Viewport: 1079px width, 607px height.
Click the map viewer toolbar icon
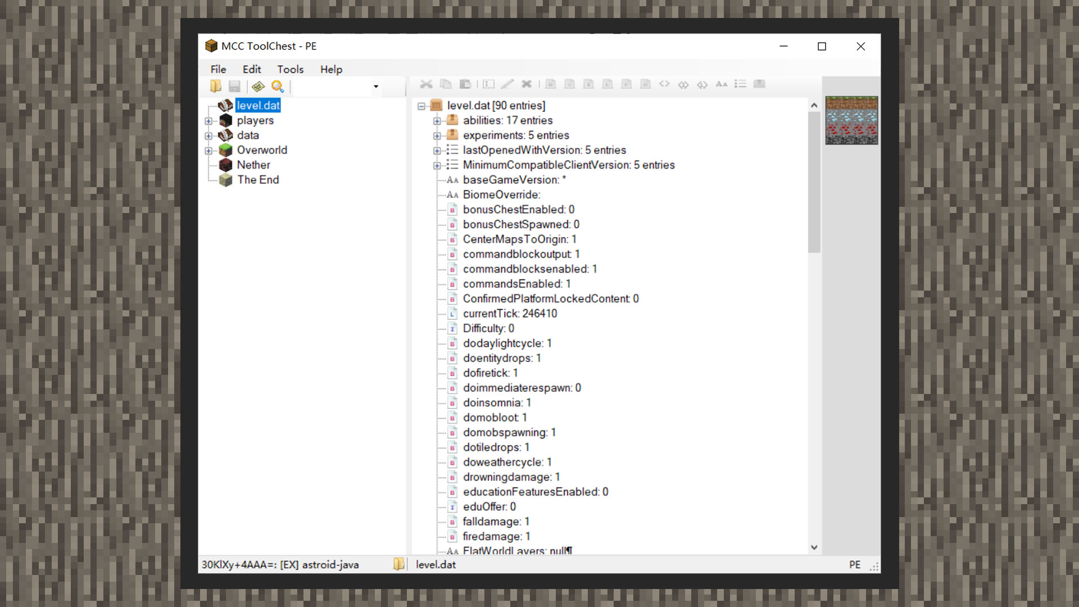(x=258, y=86)
